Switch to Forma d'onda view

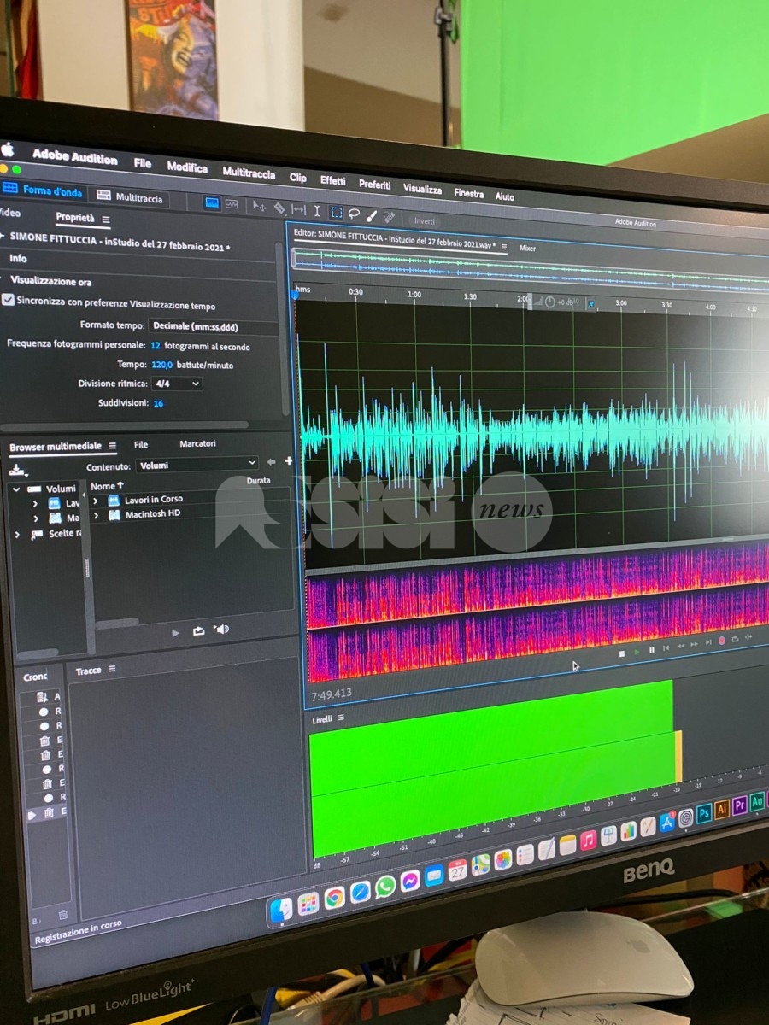[x=43, y=191]
